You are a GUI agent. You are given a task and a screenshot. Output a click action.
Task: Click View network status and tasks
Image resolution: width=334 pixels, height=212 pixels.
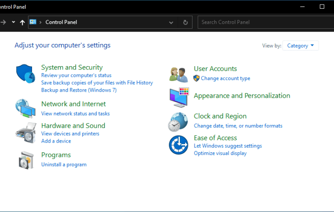(75, 113)
